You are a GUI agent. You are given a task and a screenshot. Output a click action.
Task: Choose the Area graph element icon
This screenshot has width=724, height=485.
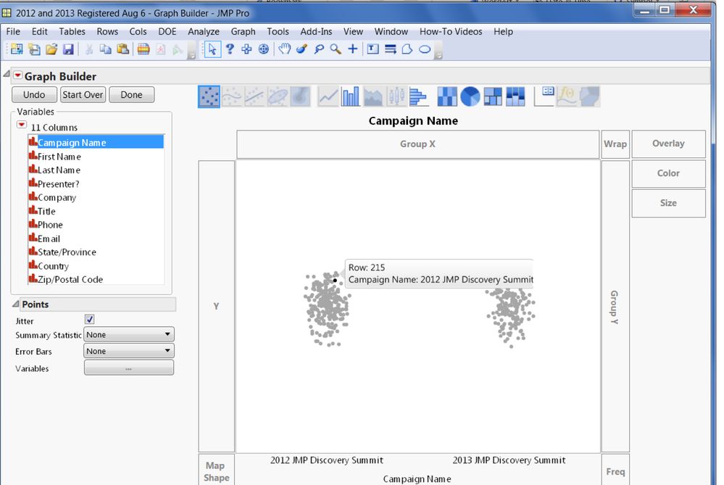click(x=373, y=97)
